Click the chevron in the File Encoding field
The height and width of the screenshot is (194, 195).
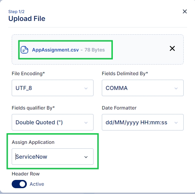pyautogui.click(x=86, y=88)
